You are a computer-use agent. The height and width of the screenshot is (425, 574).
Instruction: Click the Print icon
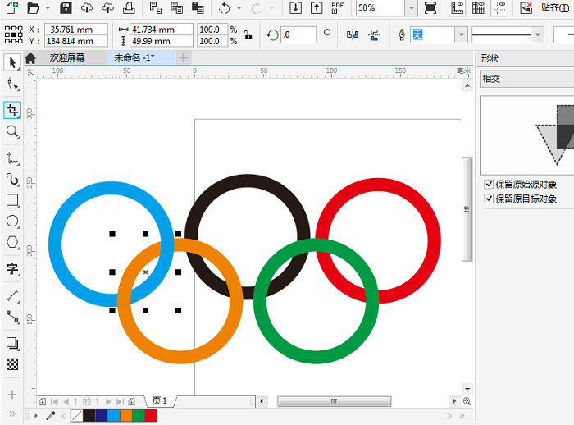[x=129, y=8]
